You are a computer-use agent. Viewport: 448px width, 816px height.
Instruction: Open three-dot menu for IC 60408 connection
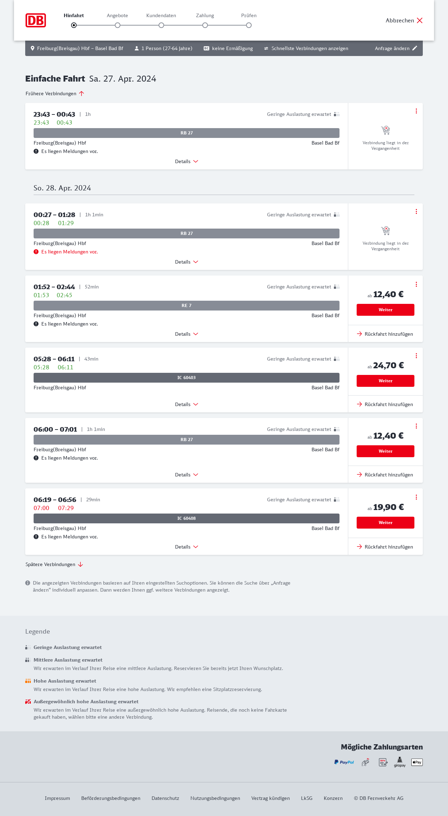(x=416, y=497)
